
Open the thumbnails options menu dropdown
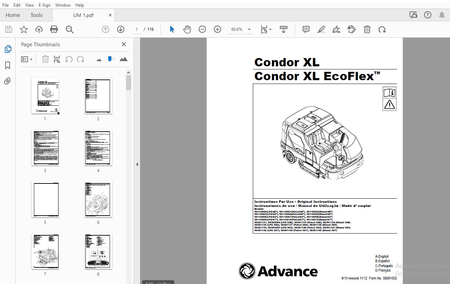[x=27, y=59]
